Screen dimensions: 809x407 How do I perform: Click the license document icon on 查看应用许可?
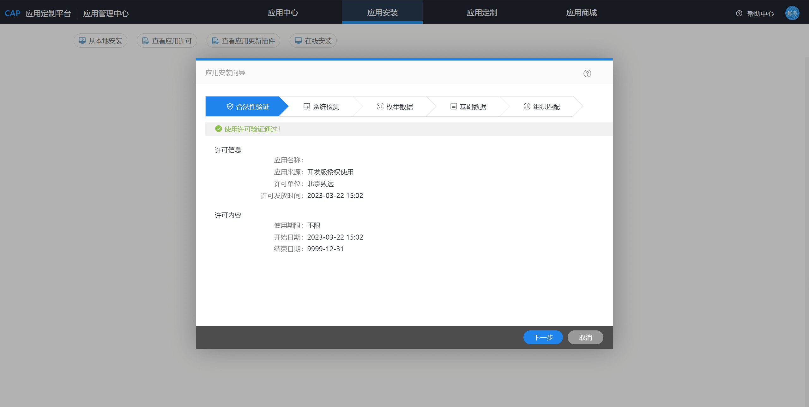point(145,41)
